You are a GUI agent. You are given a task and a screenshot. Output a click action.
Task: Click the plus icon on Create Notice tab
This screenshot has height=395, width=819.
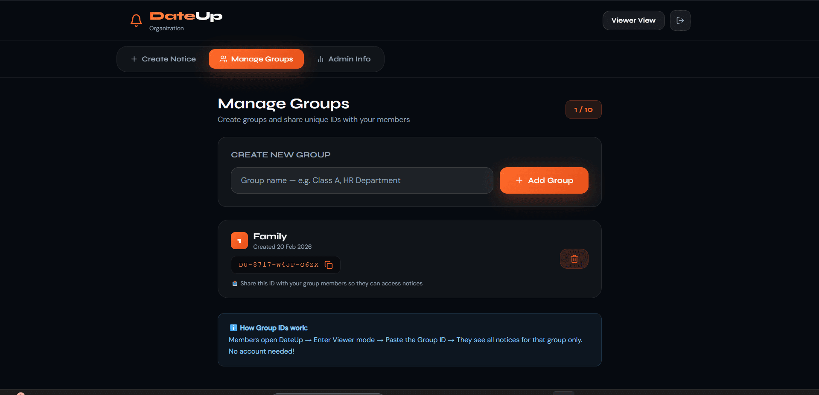point(134,59)
